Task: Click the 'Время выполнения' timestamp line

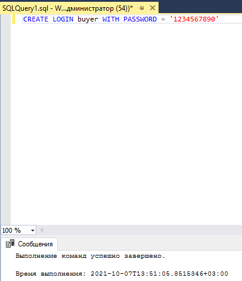Action: (x=122, y=274)
